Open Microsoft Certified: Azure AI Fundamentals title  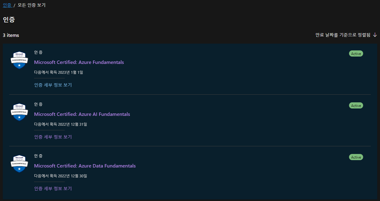[x=82, y=114]
